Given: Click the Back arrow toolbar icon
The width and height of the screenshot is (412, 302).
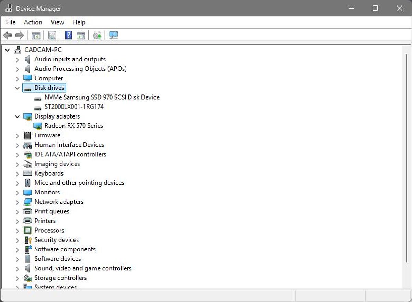Looking at the screenshot, I should [x=8, y=35].
